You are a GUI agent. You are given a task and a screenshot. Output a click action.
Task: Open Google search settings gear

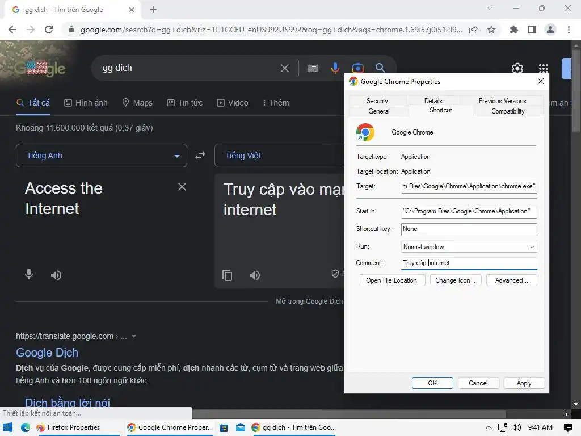[x=517, y=68]
